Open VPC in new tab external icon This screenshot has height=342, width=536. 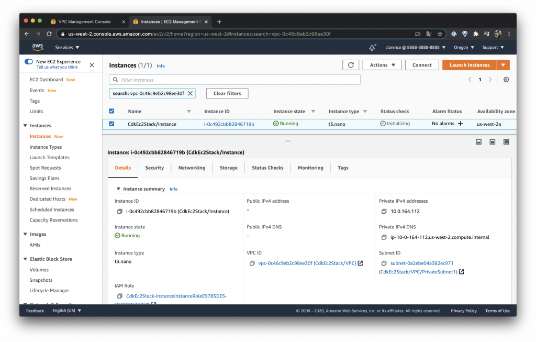[x=360, y=263]
